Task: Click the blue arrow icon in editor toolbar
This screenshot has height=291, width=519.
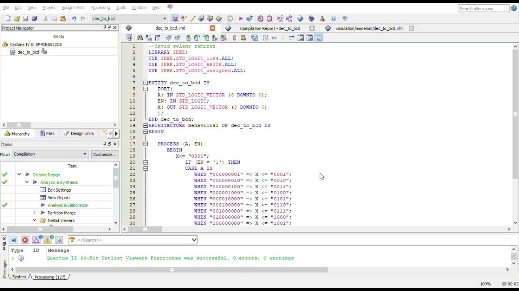Action: click(x=292, y=38)
